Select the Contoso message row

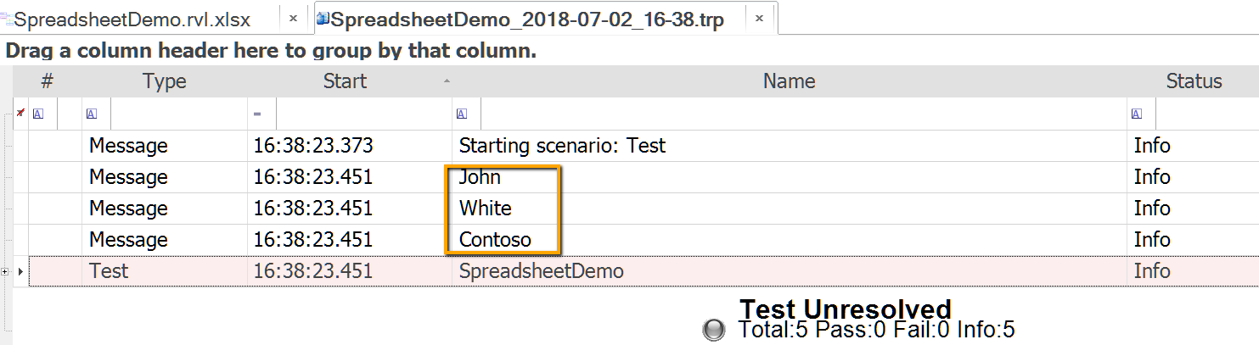pos(495,240)
